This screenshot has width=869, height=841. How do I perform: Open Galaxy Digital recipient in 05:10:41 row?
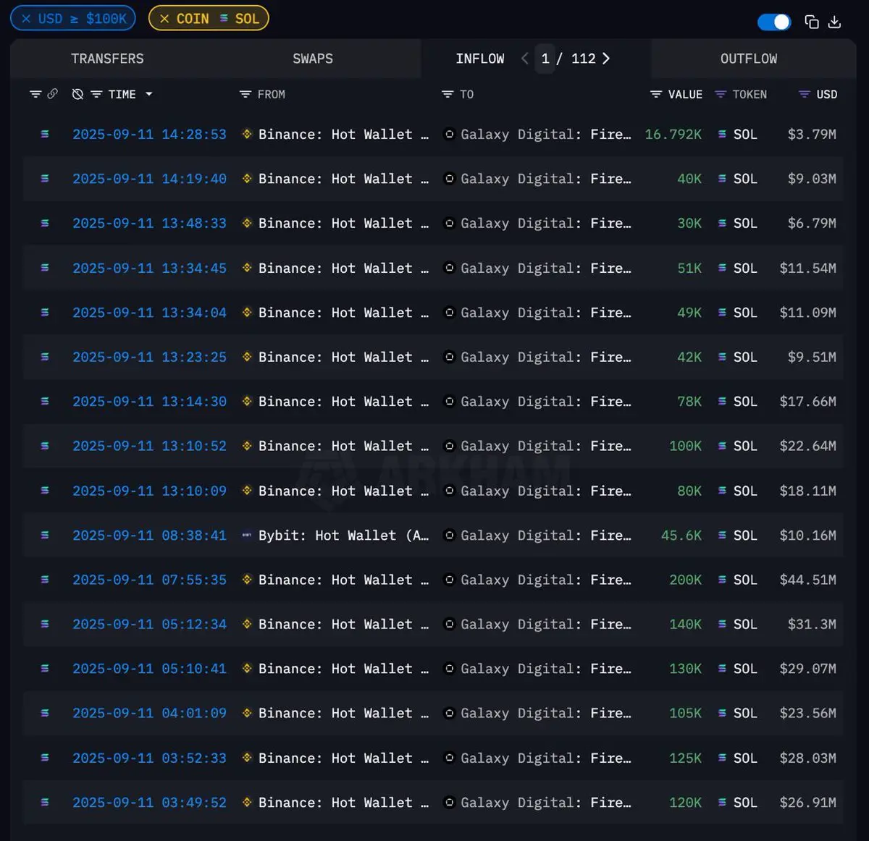pyautogui.click(x=546, y=669)
